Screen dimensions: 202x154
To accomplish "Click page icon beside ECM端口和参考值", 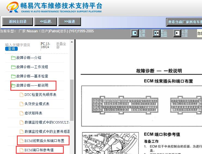I will (x=21, y=150).
